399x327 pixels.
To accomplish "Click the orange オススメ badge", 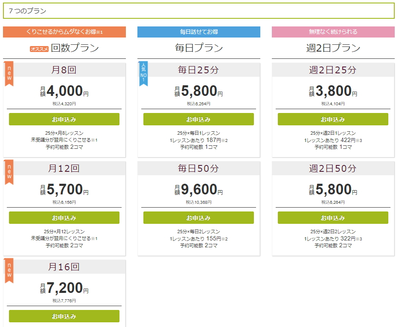I will coord(39,49).
